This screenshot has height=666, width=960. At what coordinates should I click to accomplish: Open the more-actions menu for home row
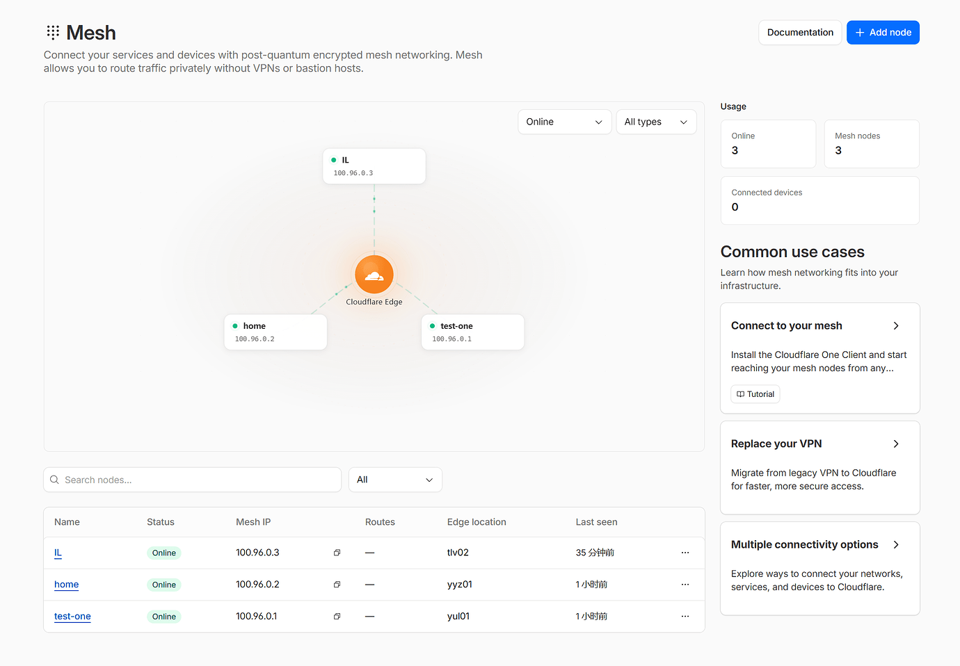pos(685,585)
